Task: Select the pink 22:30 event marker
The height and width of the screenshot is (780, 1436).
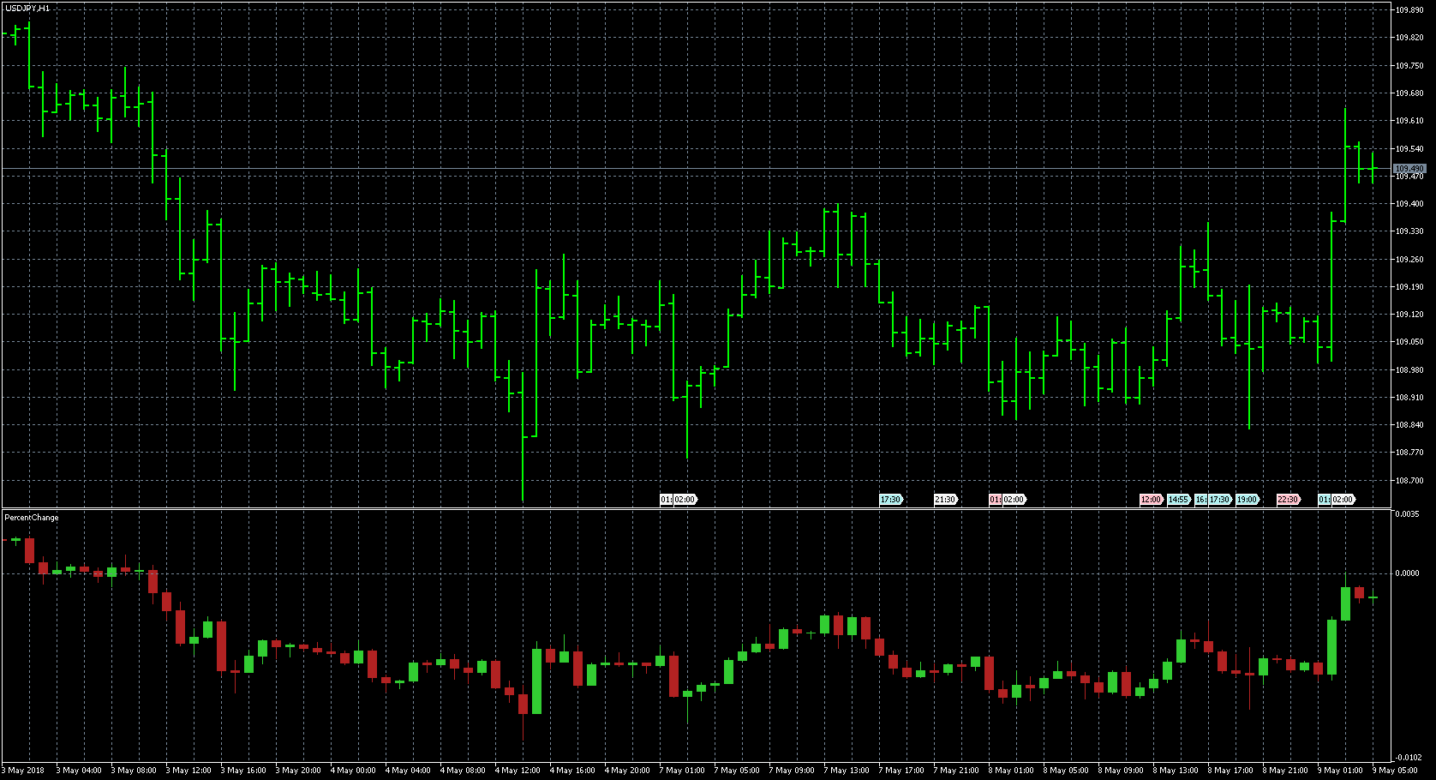Action: [x=1287, y=500]
